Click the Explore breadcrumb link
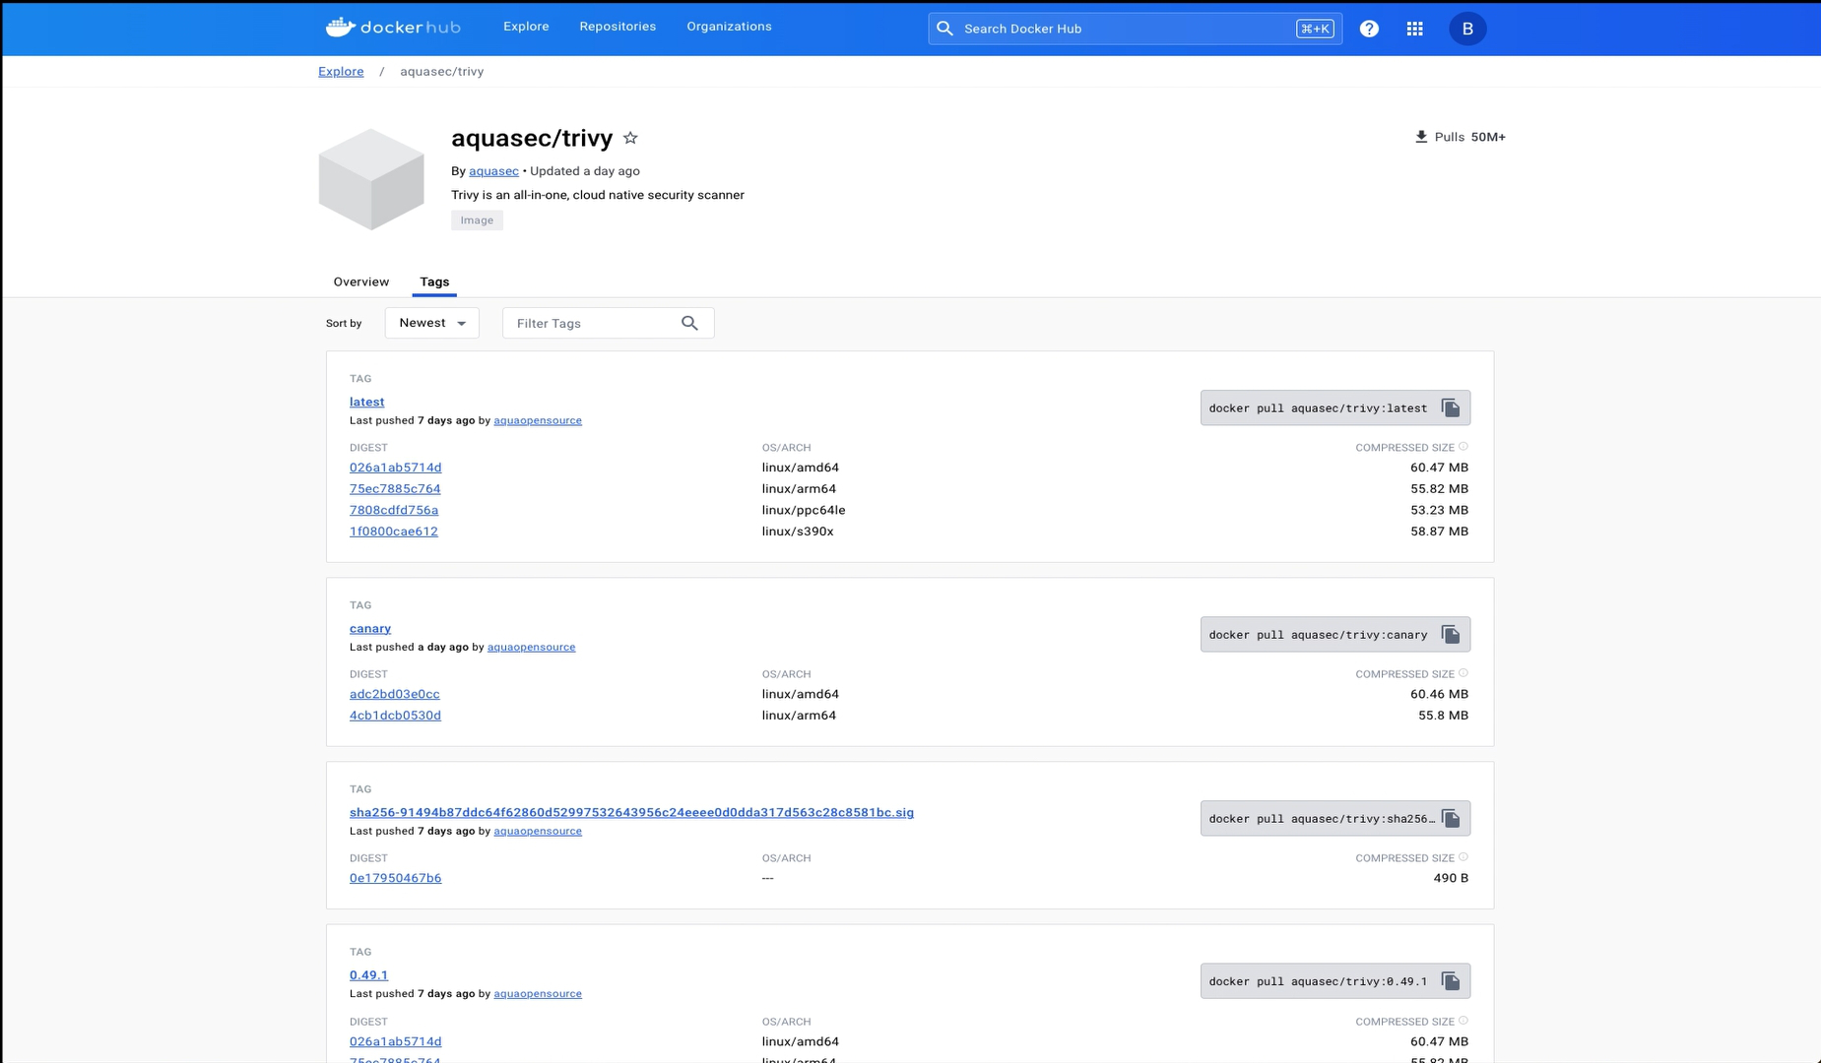This screenshot has width=1821, height=1063. 341,71
